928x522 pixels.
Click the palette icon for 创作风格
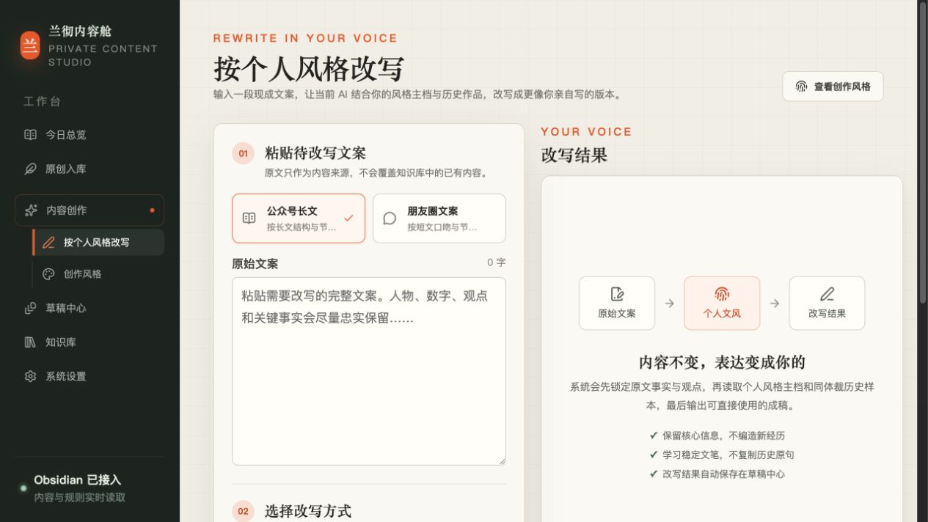48,274
